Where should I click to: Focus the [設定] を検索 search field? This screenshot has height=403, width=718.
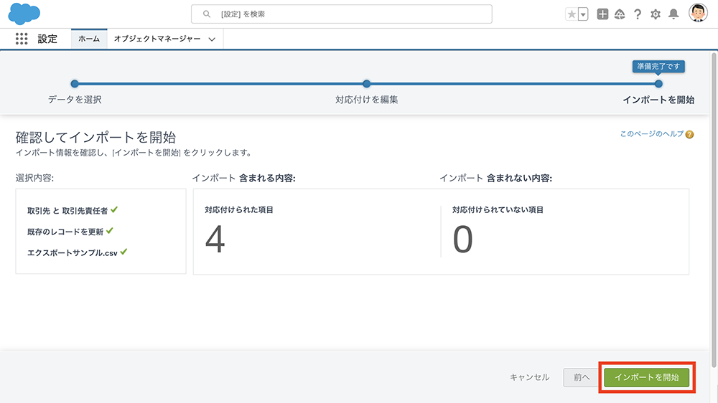pos(342,14)
